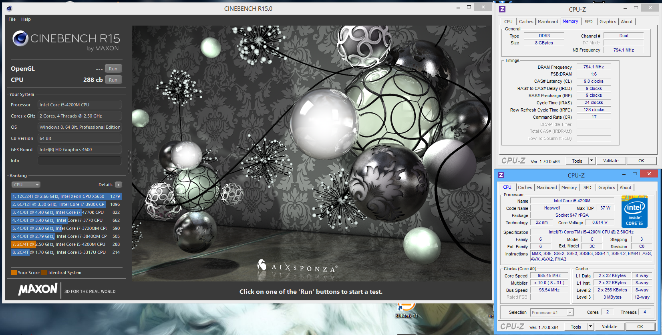This screenshot has width=662, height=335.
Task: Click the upper CPU-Z window Z icon
Action: [x=502, y=9]
